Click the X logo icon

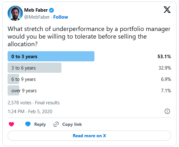167,10
